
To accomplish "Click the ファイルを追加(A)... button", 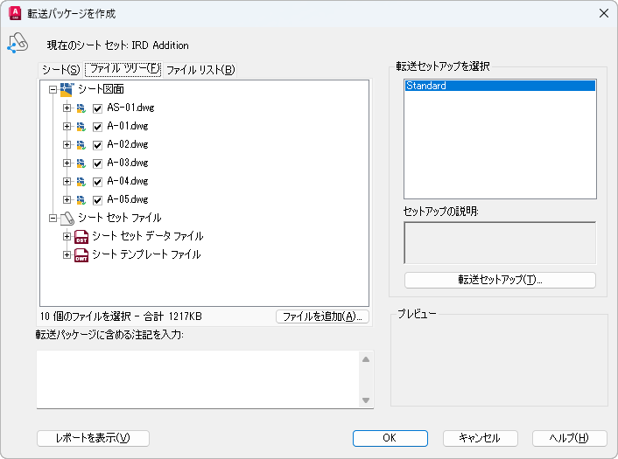I will [x=322, y=316].
